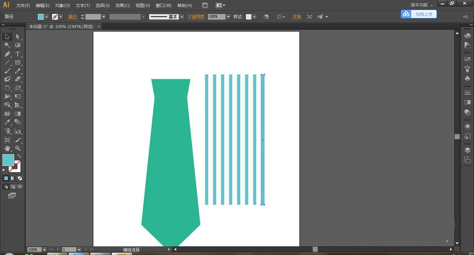Click the 变换 transform link
The height and width of the screenshot is (255, 474).
pyautogui.click(x=296, y=17)
